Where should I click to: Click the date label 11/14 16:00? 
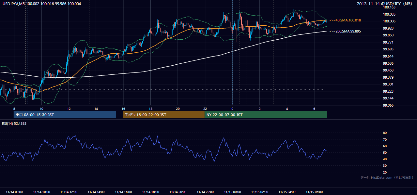tap(123, 192)
